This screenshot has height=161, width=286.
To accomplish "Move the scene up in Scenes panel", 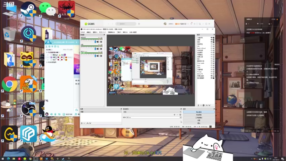I will pyautogui.click(x=87, y=123).
